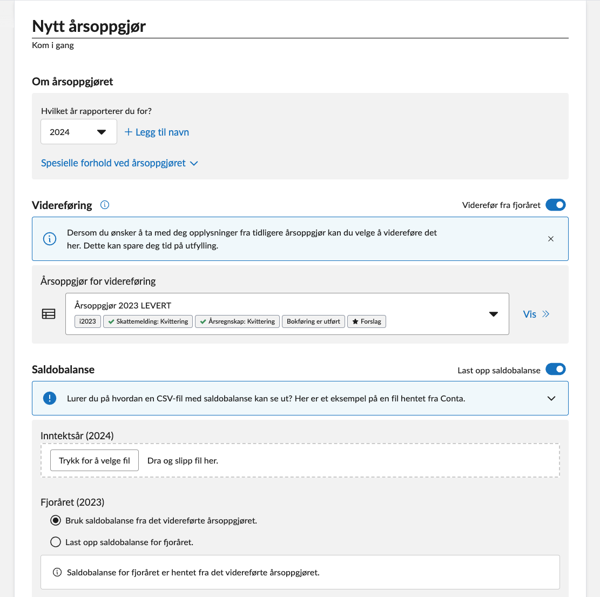The image size is (600, 597).
Task: Click the exclamation icon in the CSV-fil banner
Action: click(49, 398)
